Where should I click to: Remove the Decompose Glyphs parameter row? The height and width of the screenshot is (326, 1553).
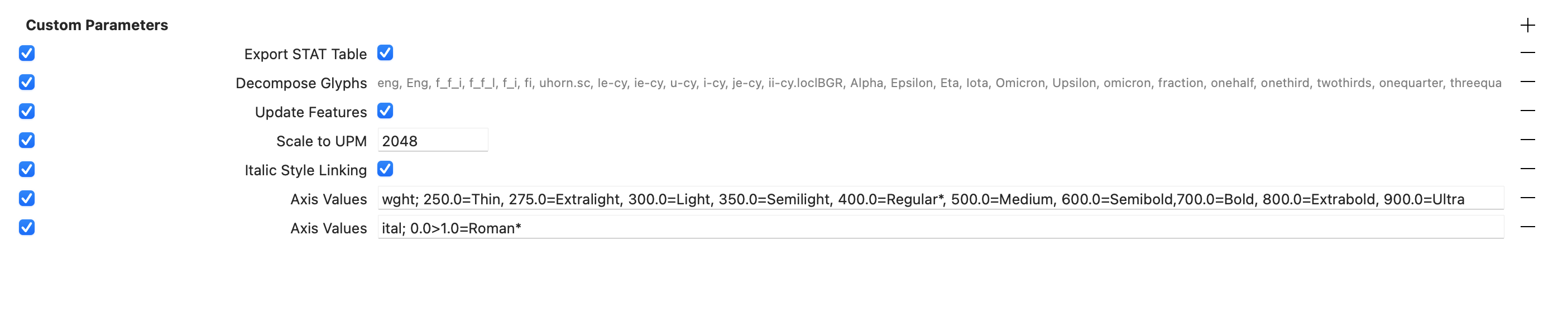[1527, 82]
